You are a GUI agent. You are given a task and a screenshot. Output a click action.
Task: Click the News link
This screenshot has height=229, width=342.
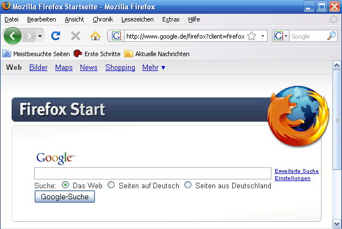89,68
